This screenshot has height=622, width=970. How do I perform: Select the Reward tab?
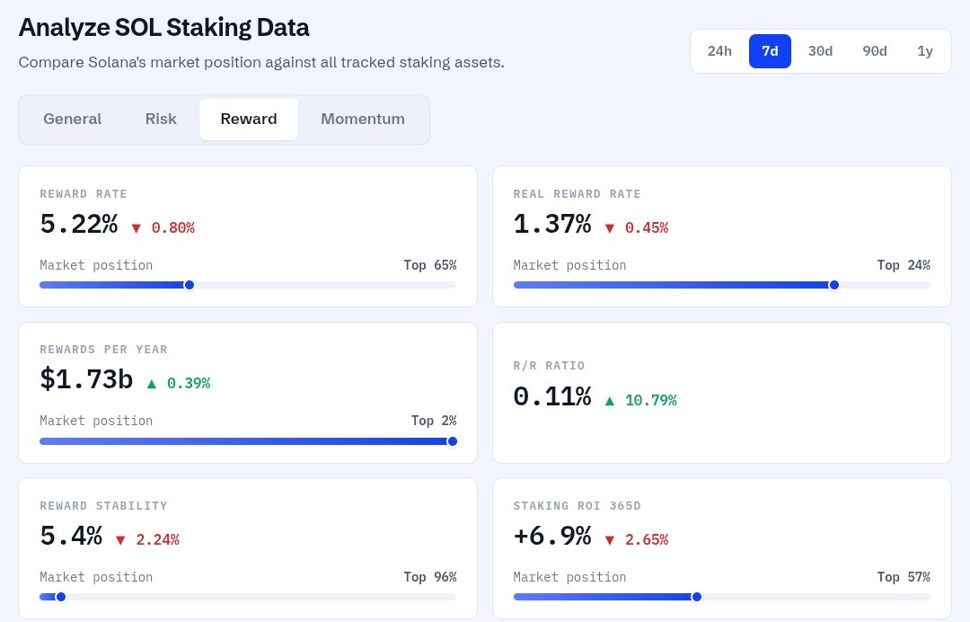coord(249,119)
